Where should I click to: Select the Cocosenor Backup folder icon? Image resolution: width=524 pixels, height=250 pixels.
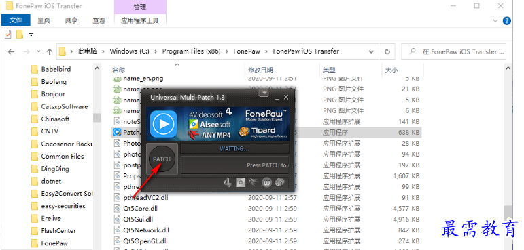point(35,144)
